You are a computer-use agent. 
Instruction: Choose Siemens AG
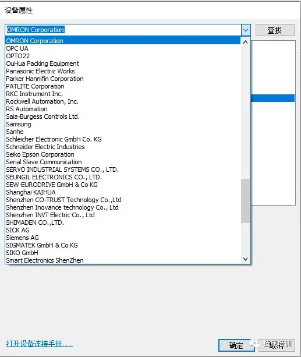(x=123, y=238)
